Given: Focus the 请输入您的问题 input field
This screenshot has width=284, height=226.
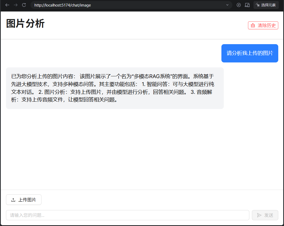Looking at the screenshot, I should 128,215.
